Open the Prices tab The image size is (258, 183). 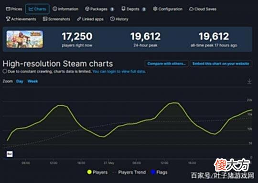pyautogui.click(x=14, y=9)
